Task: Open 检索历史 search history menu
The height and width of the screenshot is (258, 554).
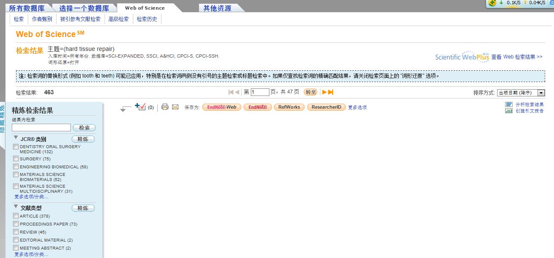Action: 147,19
